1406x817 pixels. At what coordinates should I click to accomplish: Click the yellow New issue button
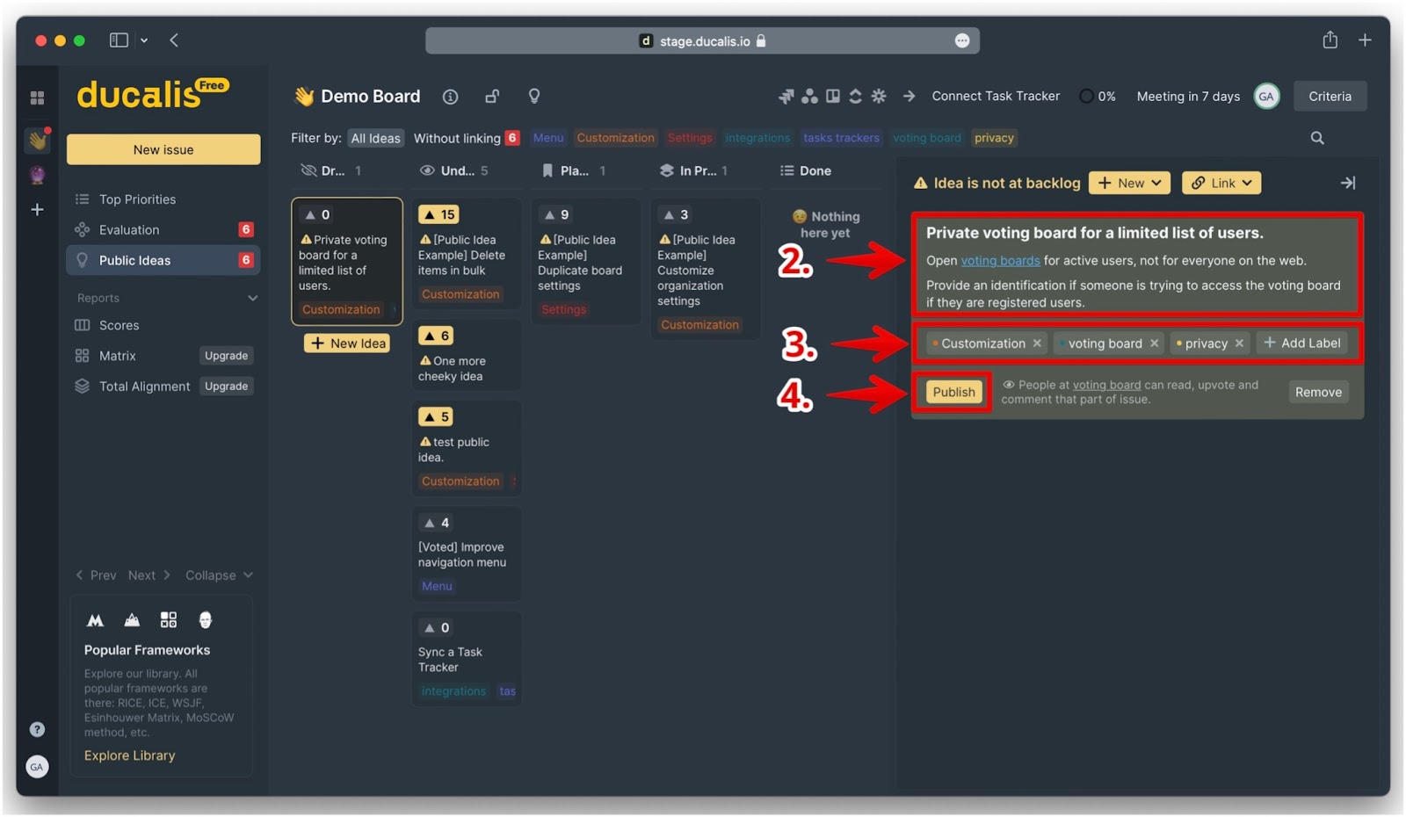(163, 149)
